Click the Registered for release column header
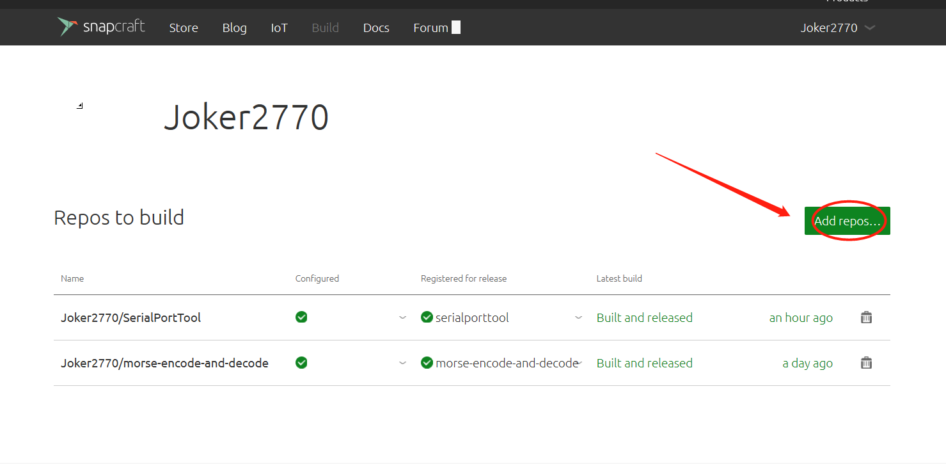Image resolution: width=946 pixels, height=464 pixels. pyautogui.click(x=464, y=278)
